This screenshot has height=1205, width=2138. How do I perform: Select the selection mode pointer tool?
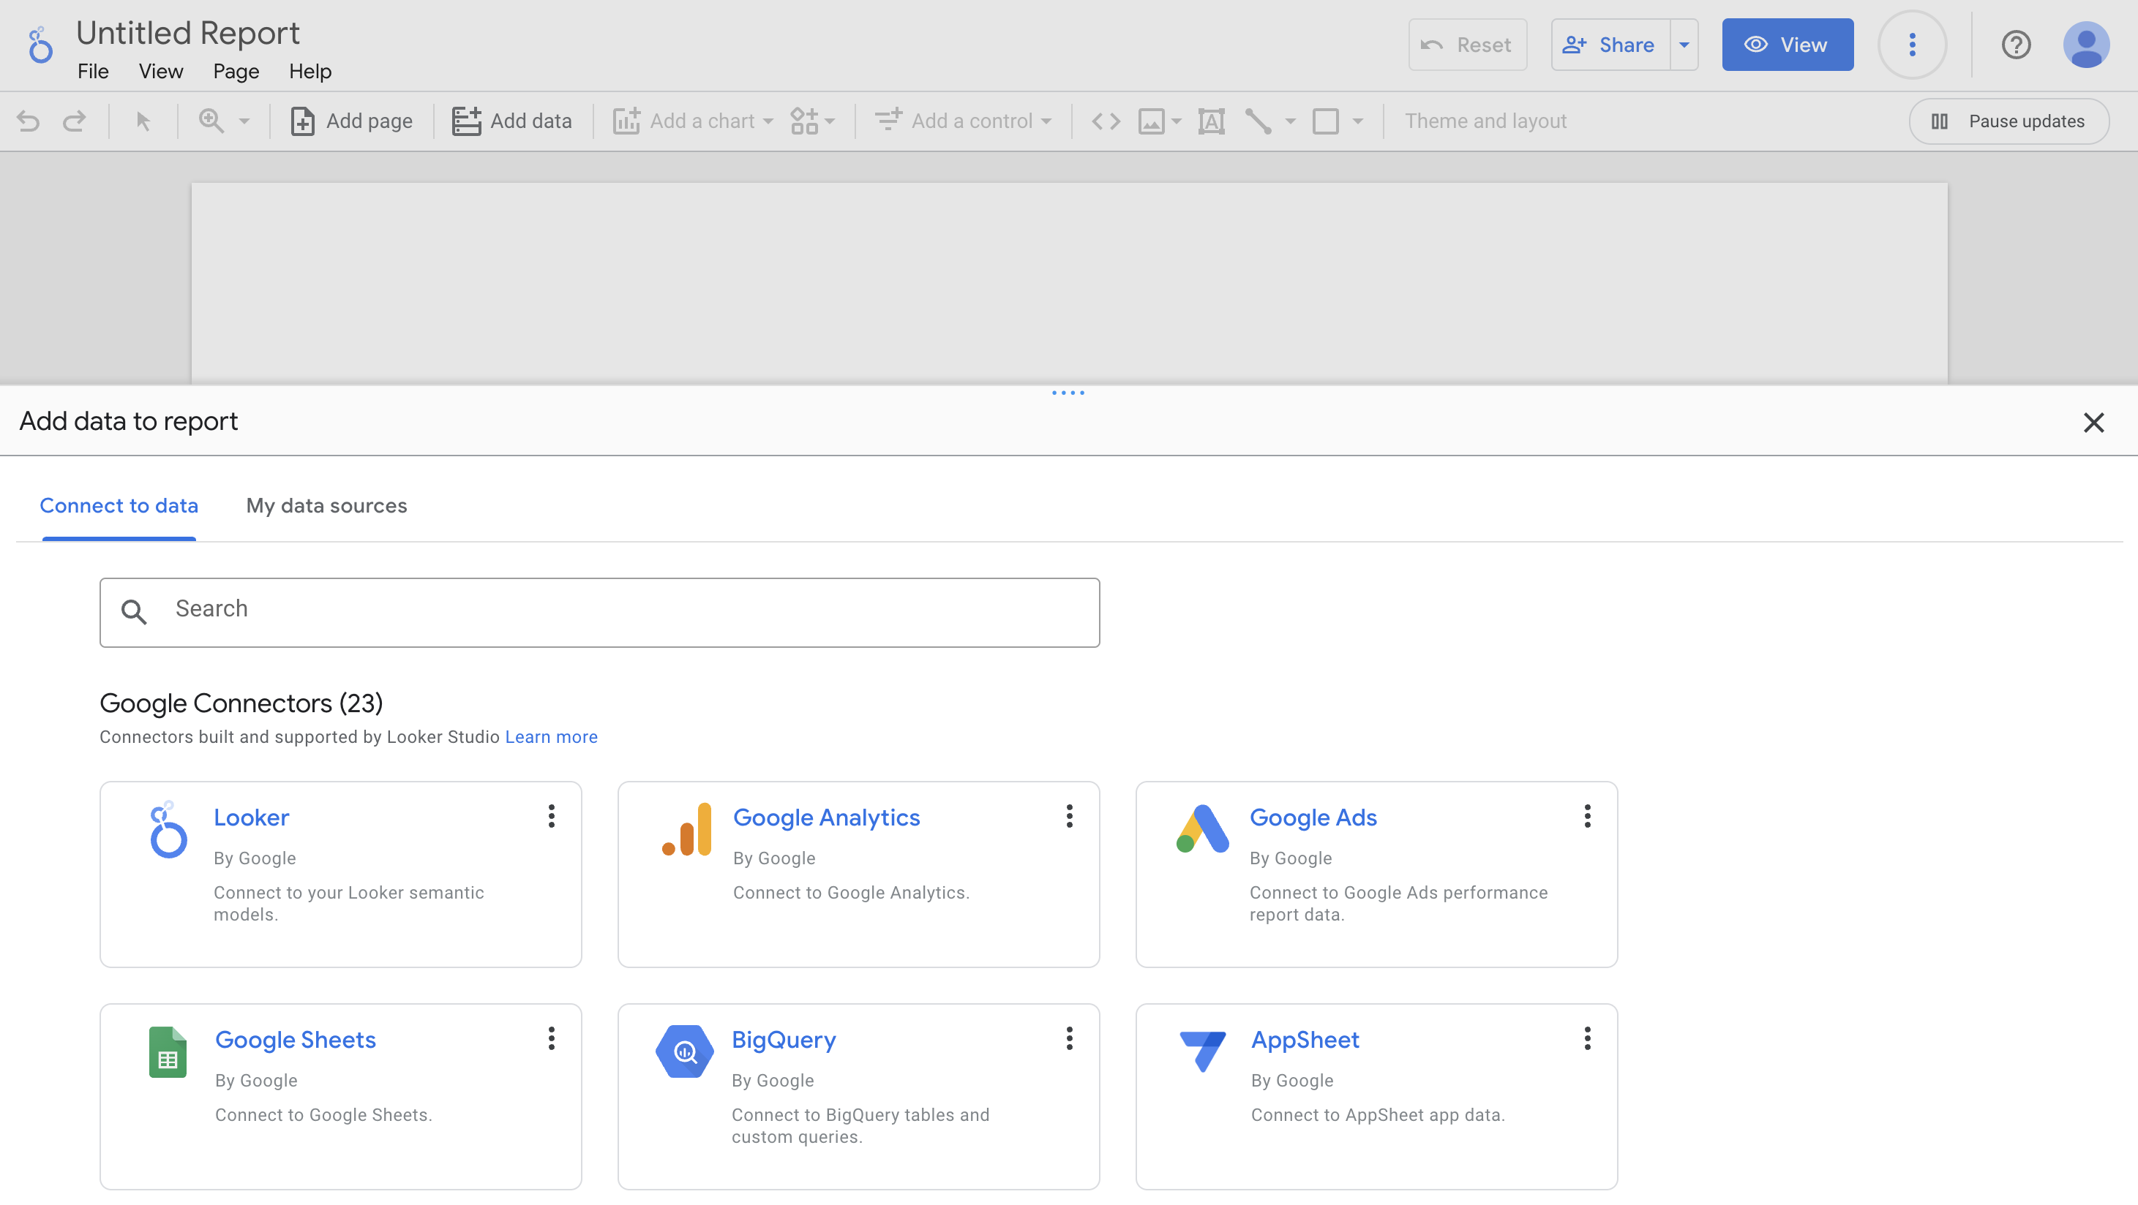point(143,121)
